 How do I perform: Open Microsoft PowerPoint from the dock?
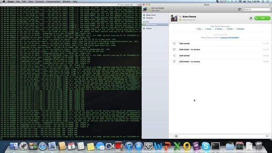[x=167, y=146]
